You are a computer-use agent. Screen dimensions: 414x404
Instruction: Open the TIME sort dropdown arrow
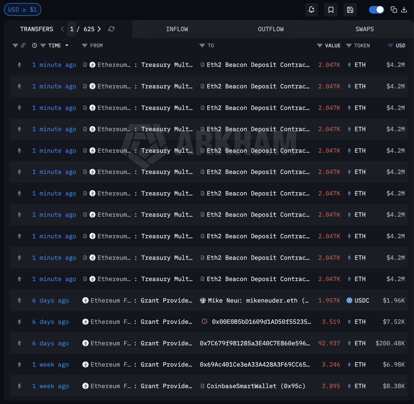tap(67, 45)
